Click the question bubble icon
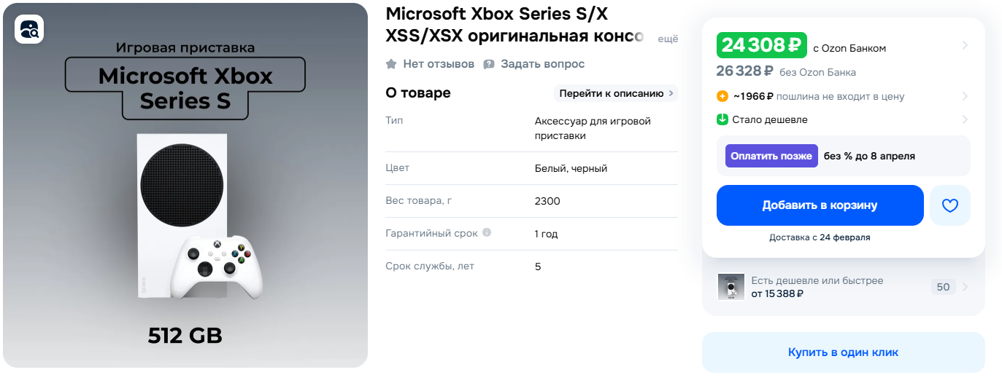The width and height of the screenshot is (1002, 383). [489, 64]
